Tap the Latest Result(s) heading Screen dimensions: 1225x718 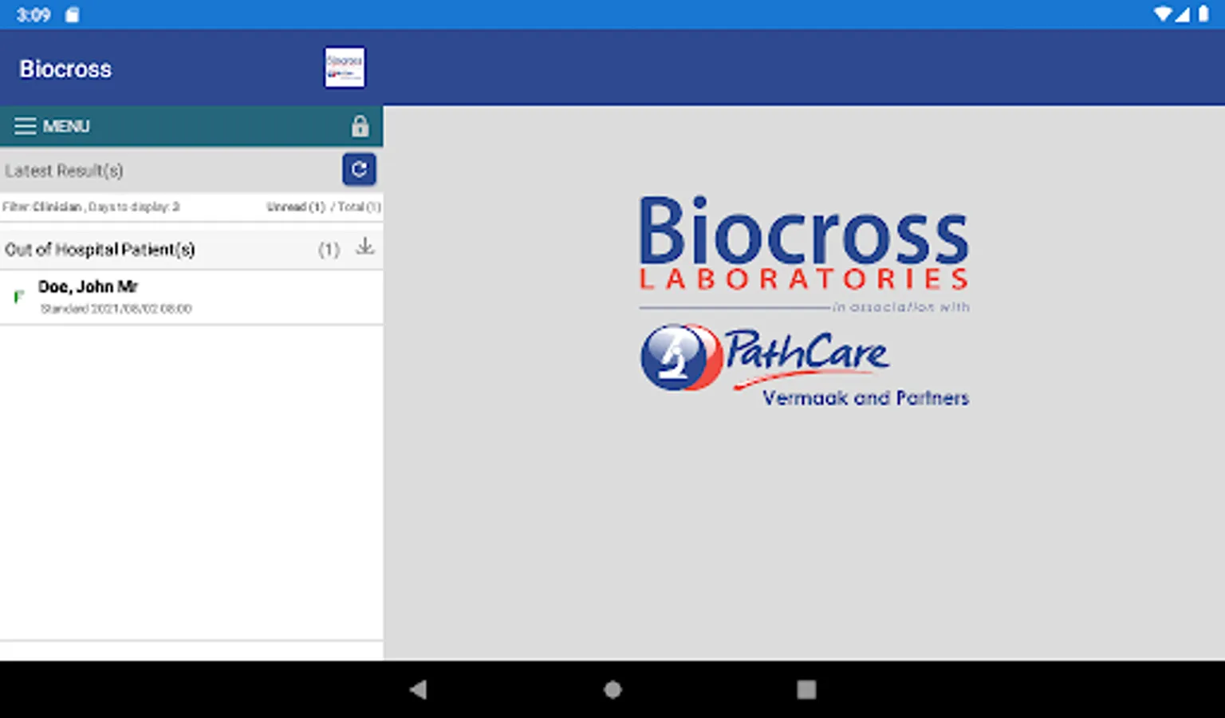[x=64, y=171]
